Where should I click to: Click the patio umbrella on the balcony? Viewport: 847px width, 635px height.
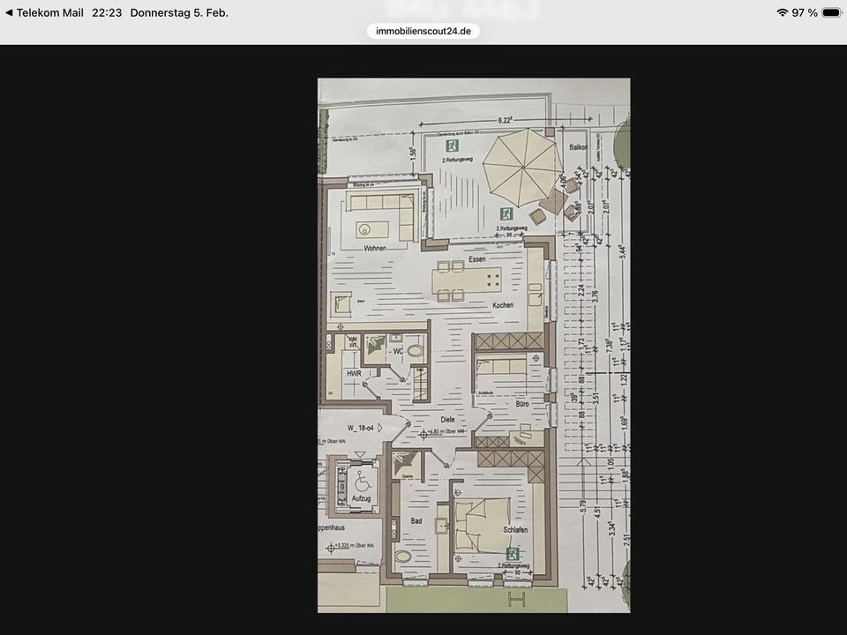(x=522, y=164)
